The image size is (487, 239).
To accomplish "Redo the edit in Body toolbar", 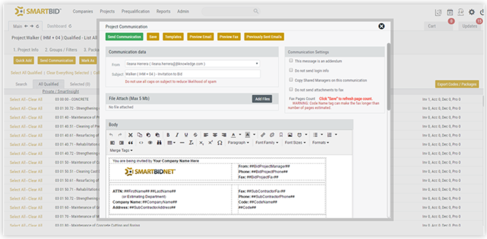I will pyautogui.click(x=120, y=135).
